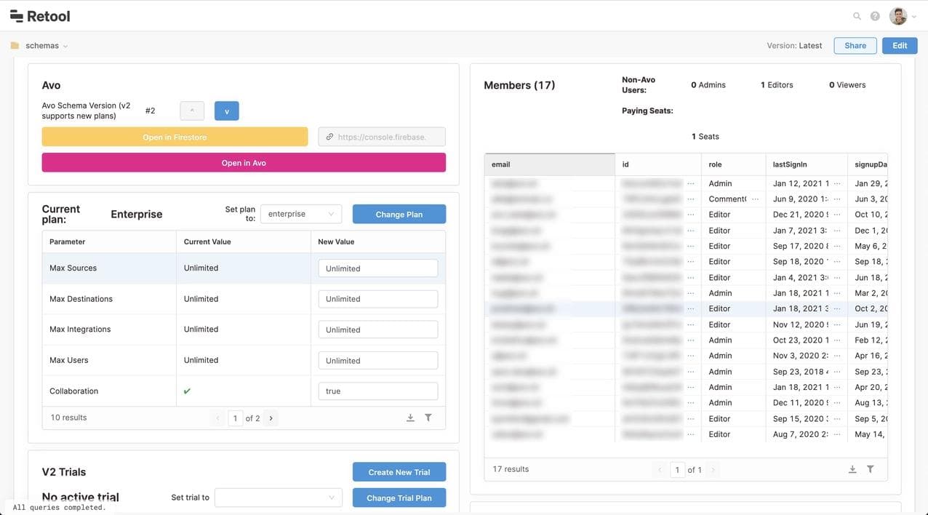Open the 'Set plan to' enterprise dropdown

click(x=300, y=214)
